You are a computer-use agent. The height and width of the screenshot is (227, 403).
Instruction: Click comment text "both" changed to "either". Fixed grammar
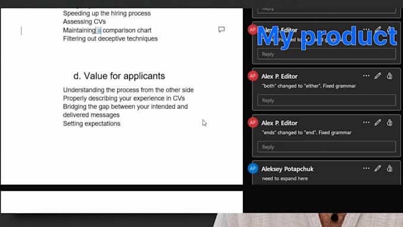pyautogui.click(x=309, y=86)
